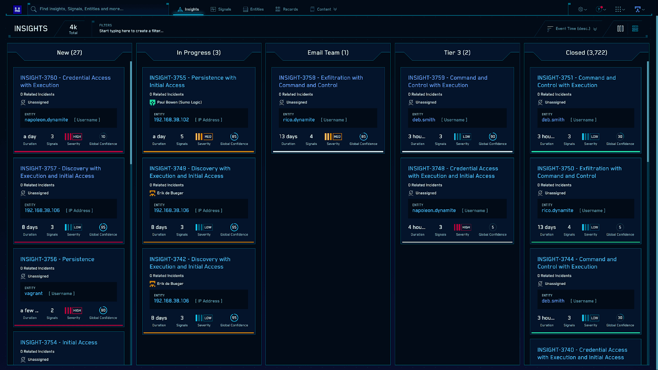Image resolution: width=658 pixels, height=370 pixels.
Task: Click Global Confidence 5 in INSIGHT-3748
Action: pos(493,227)
